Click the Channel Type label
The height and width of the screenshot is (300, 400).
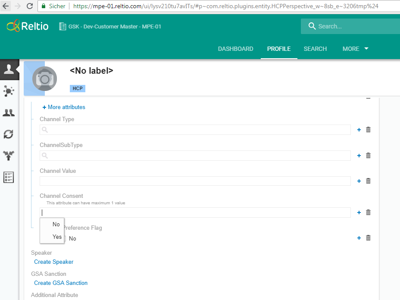(x=57, y=119)
